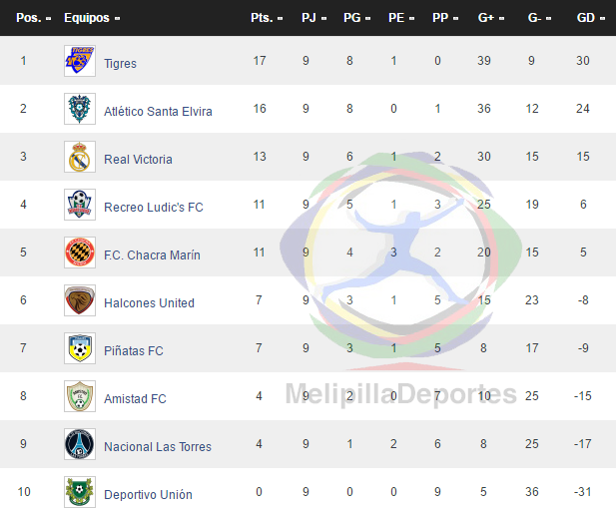The width and height of the screenshot is (616, 514).
Task: Open the Real Victoria crest logo
Action: pos(80,157)
